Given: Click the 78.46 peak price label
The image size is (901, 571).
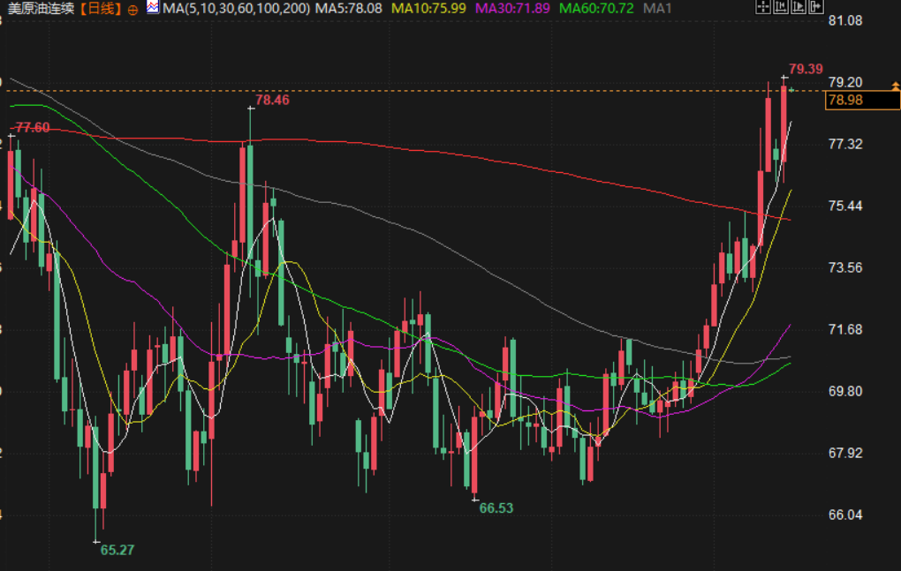Looking at the screenshot, I should click(272, 101).
